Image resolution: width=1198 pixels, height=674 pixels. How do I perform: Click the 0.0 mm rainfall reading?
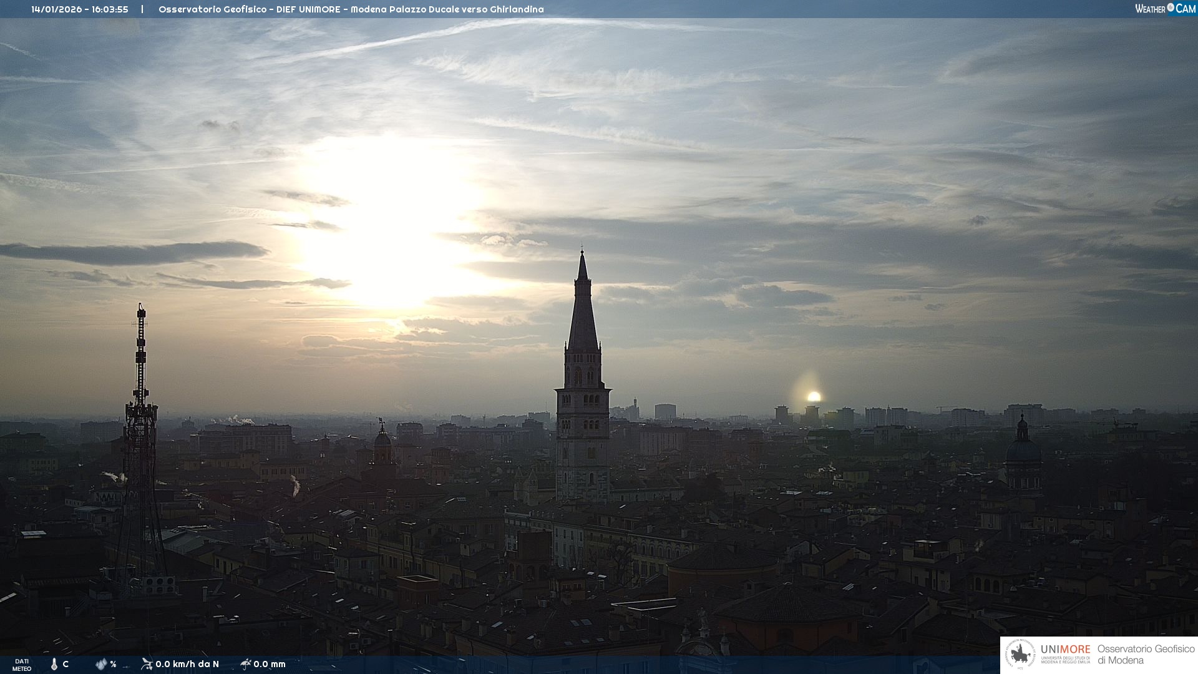click(x=270, y=664)
